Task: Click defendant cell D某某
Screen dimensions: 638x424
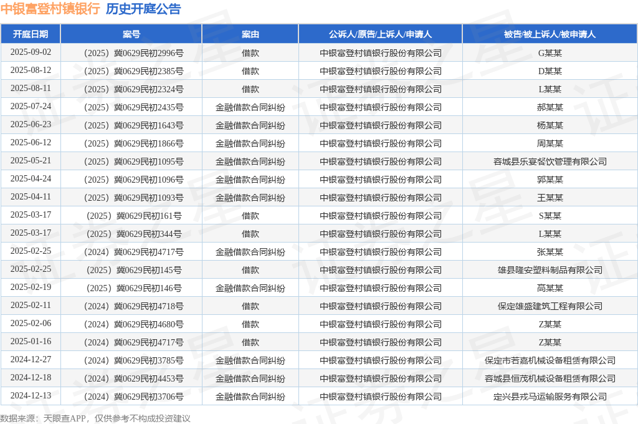Action: coord(550,71)
